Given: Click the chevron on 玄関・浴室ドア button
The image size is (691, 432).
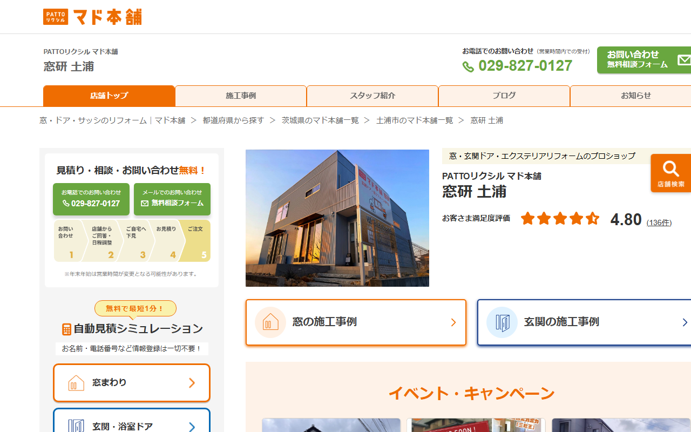Looking at the screenshot, I should [192, 427].
